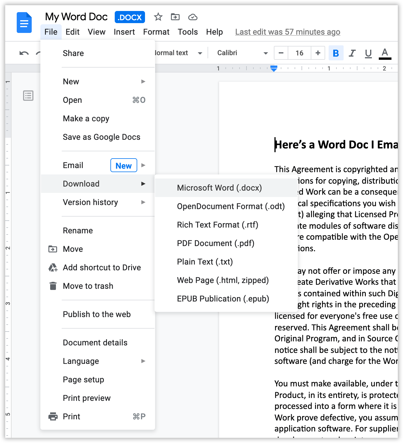Select Open in File menu
Viewport: 403px width, 443px height.
98,100
